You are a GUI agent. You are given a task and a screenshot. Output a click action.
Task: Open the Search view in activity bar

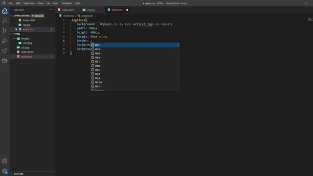click(4, 21)
